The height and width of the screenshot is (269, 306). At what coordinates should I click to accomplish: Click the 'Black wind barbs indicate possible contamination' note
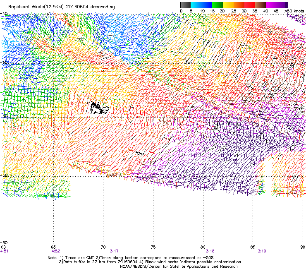pyautogui.click(x=193, y=262)
